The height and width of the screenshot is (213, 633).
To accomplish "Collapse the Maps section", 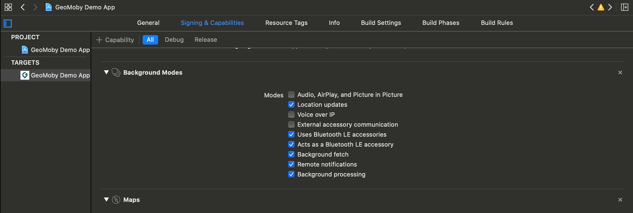I will (x=106, y=200).
